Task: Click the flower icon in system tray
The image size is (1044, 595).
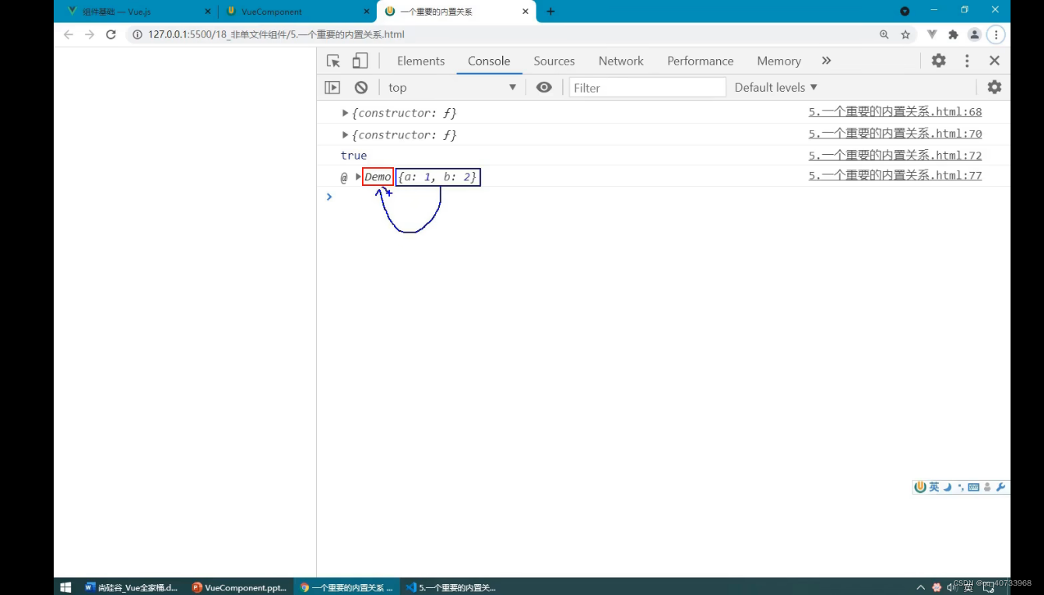Action: point(937,587)
